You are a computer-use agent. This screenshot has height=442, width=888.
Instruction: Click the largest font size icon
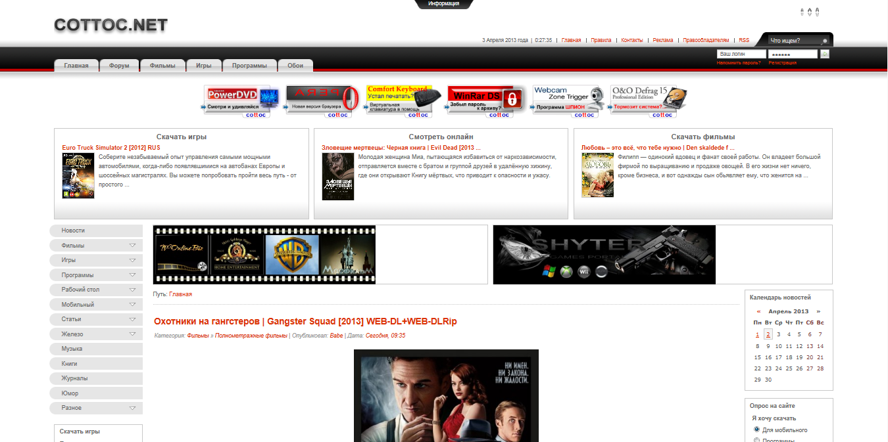[x=818, y=12]
